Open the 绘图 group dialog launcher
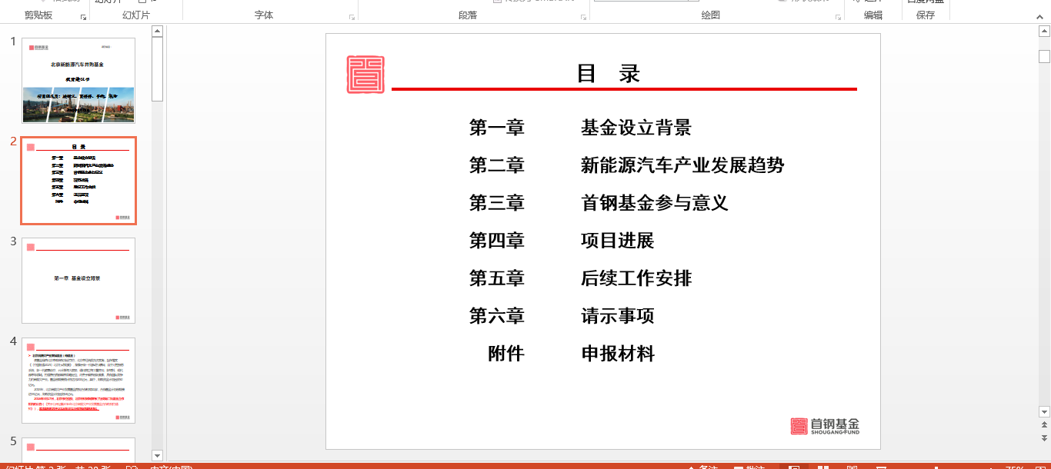1051x469 pixels. click(x=838, y=16)
